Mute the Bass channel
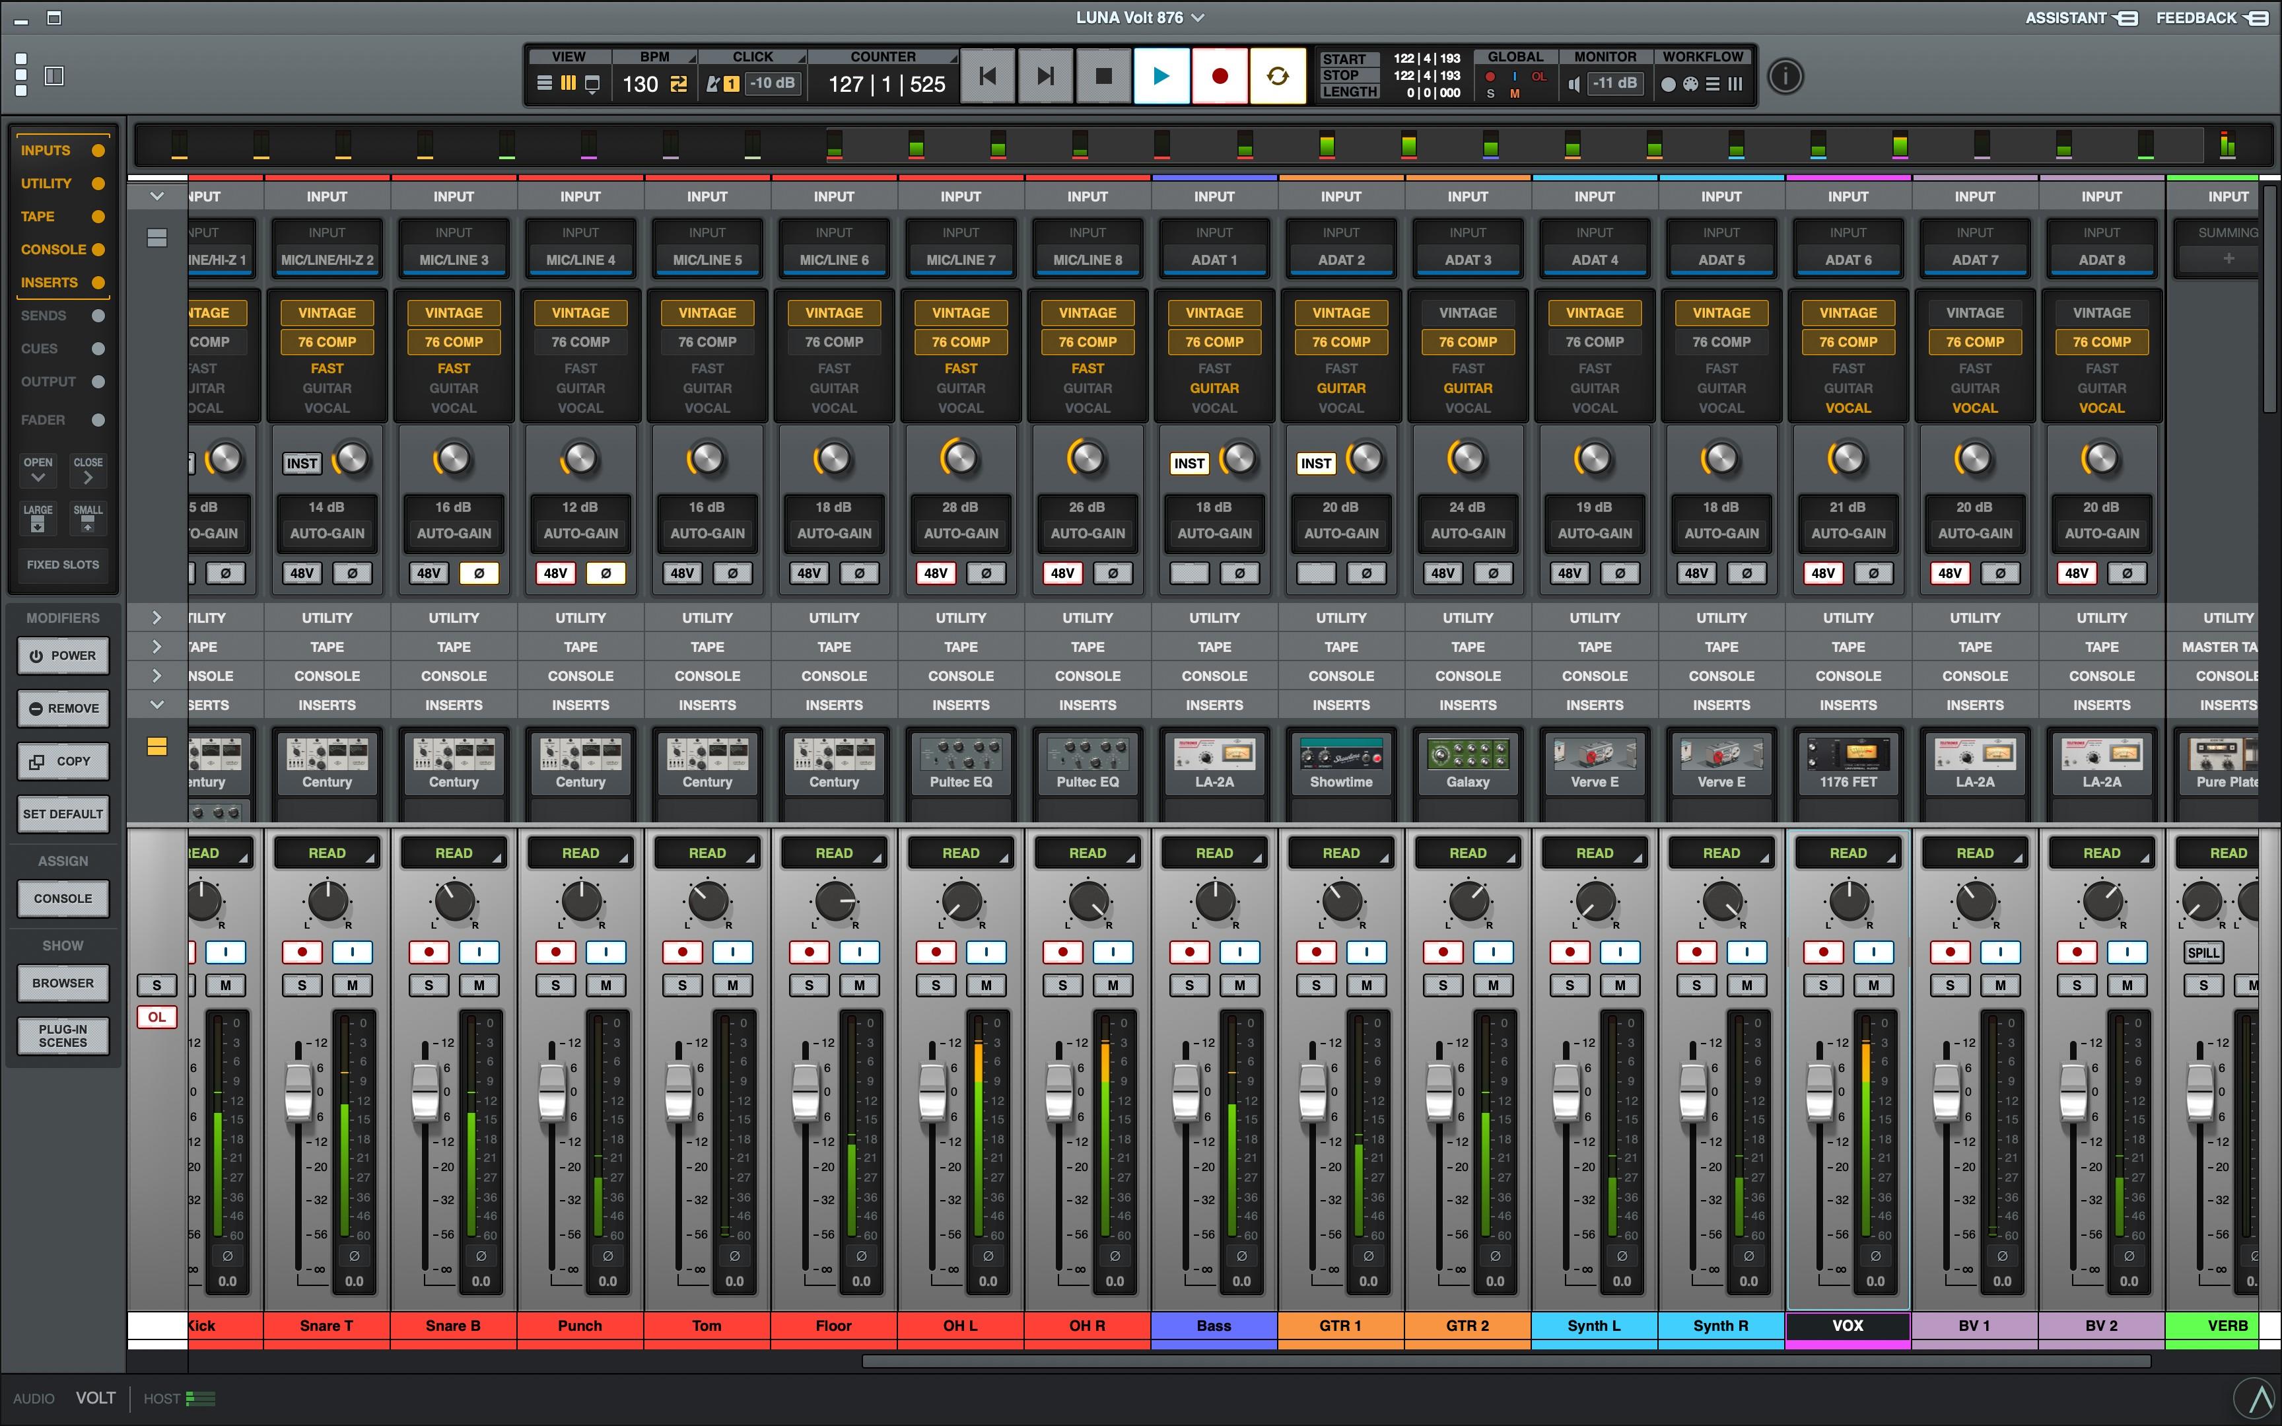 (1239, 985)
